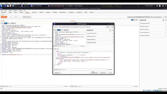Click the lock screen icon in system tray
167x94 pixels.
[x=163, y=6]
